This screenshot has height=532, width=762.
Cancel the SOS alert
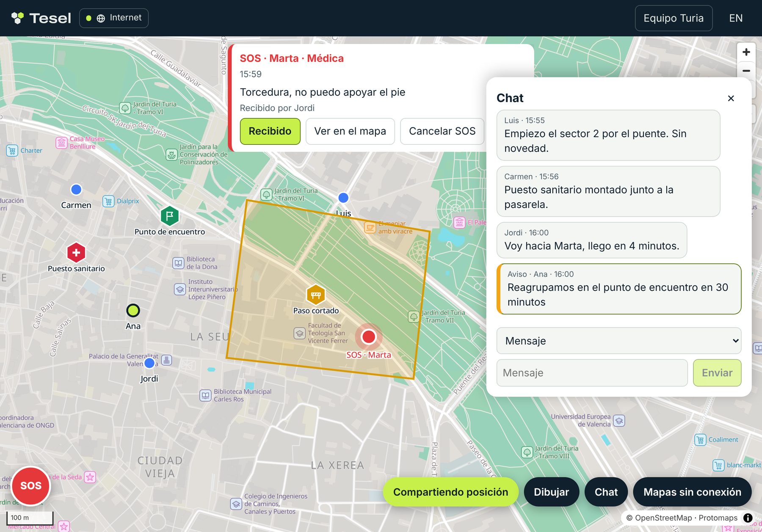[442, 131]
